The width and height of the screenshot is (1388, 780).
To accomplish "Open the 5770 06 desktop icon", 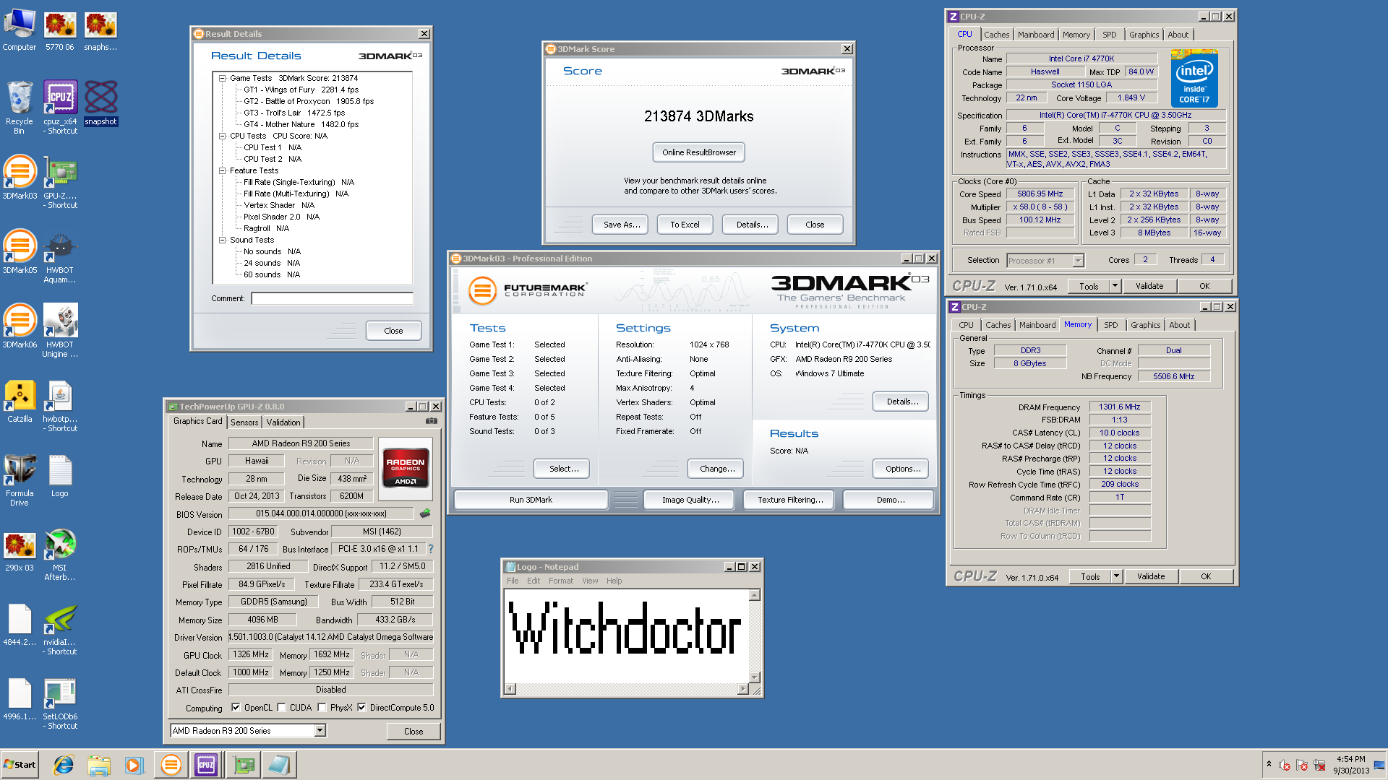I will pos(60,30).
